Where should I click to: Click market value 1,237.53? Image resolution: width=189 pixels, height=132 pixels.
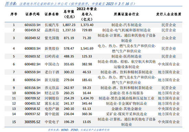pos(69,30)
